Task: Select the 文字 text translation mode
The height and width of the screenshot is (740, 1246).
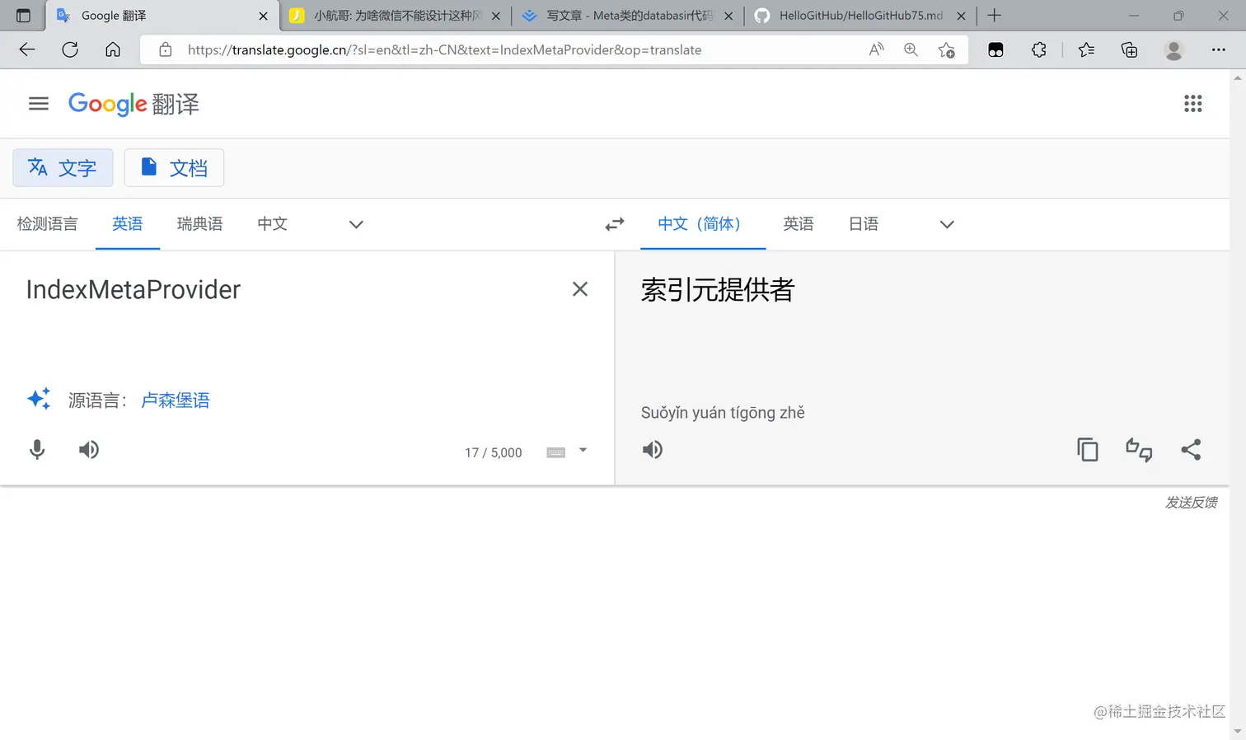Action: [x=63, y=168]
